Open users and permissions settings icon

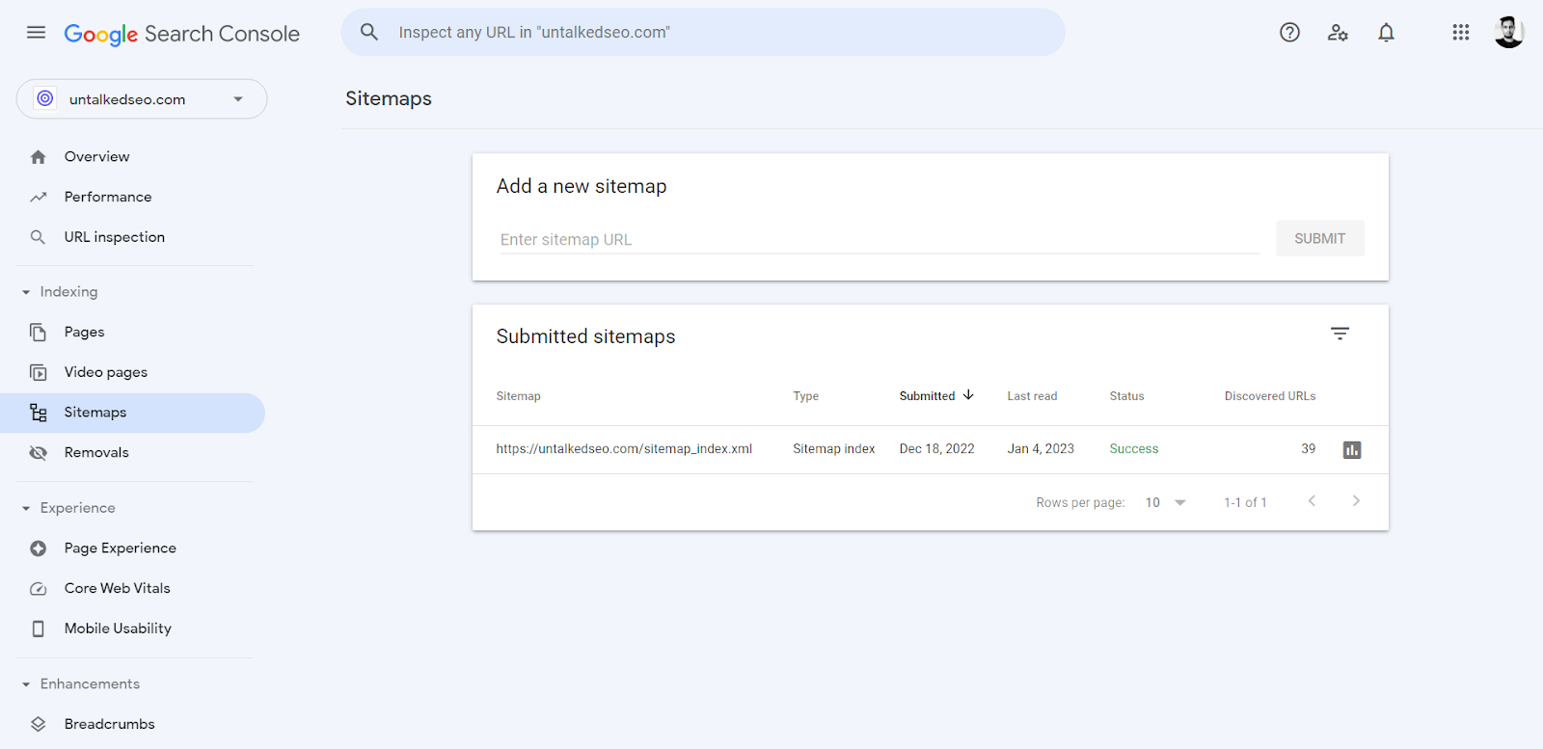[x=1338, y=33]
